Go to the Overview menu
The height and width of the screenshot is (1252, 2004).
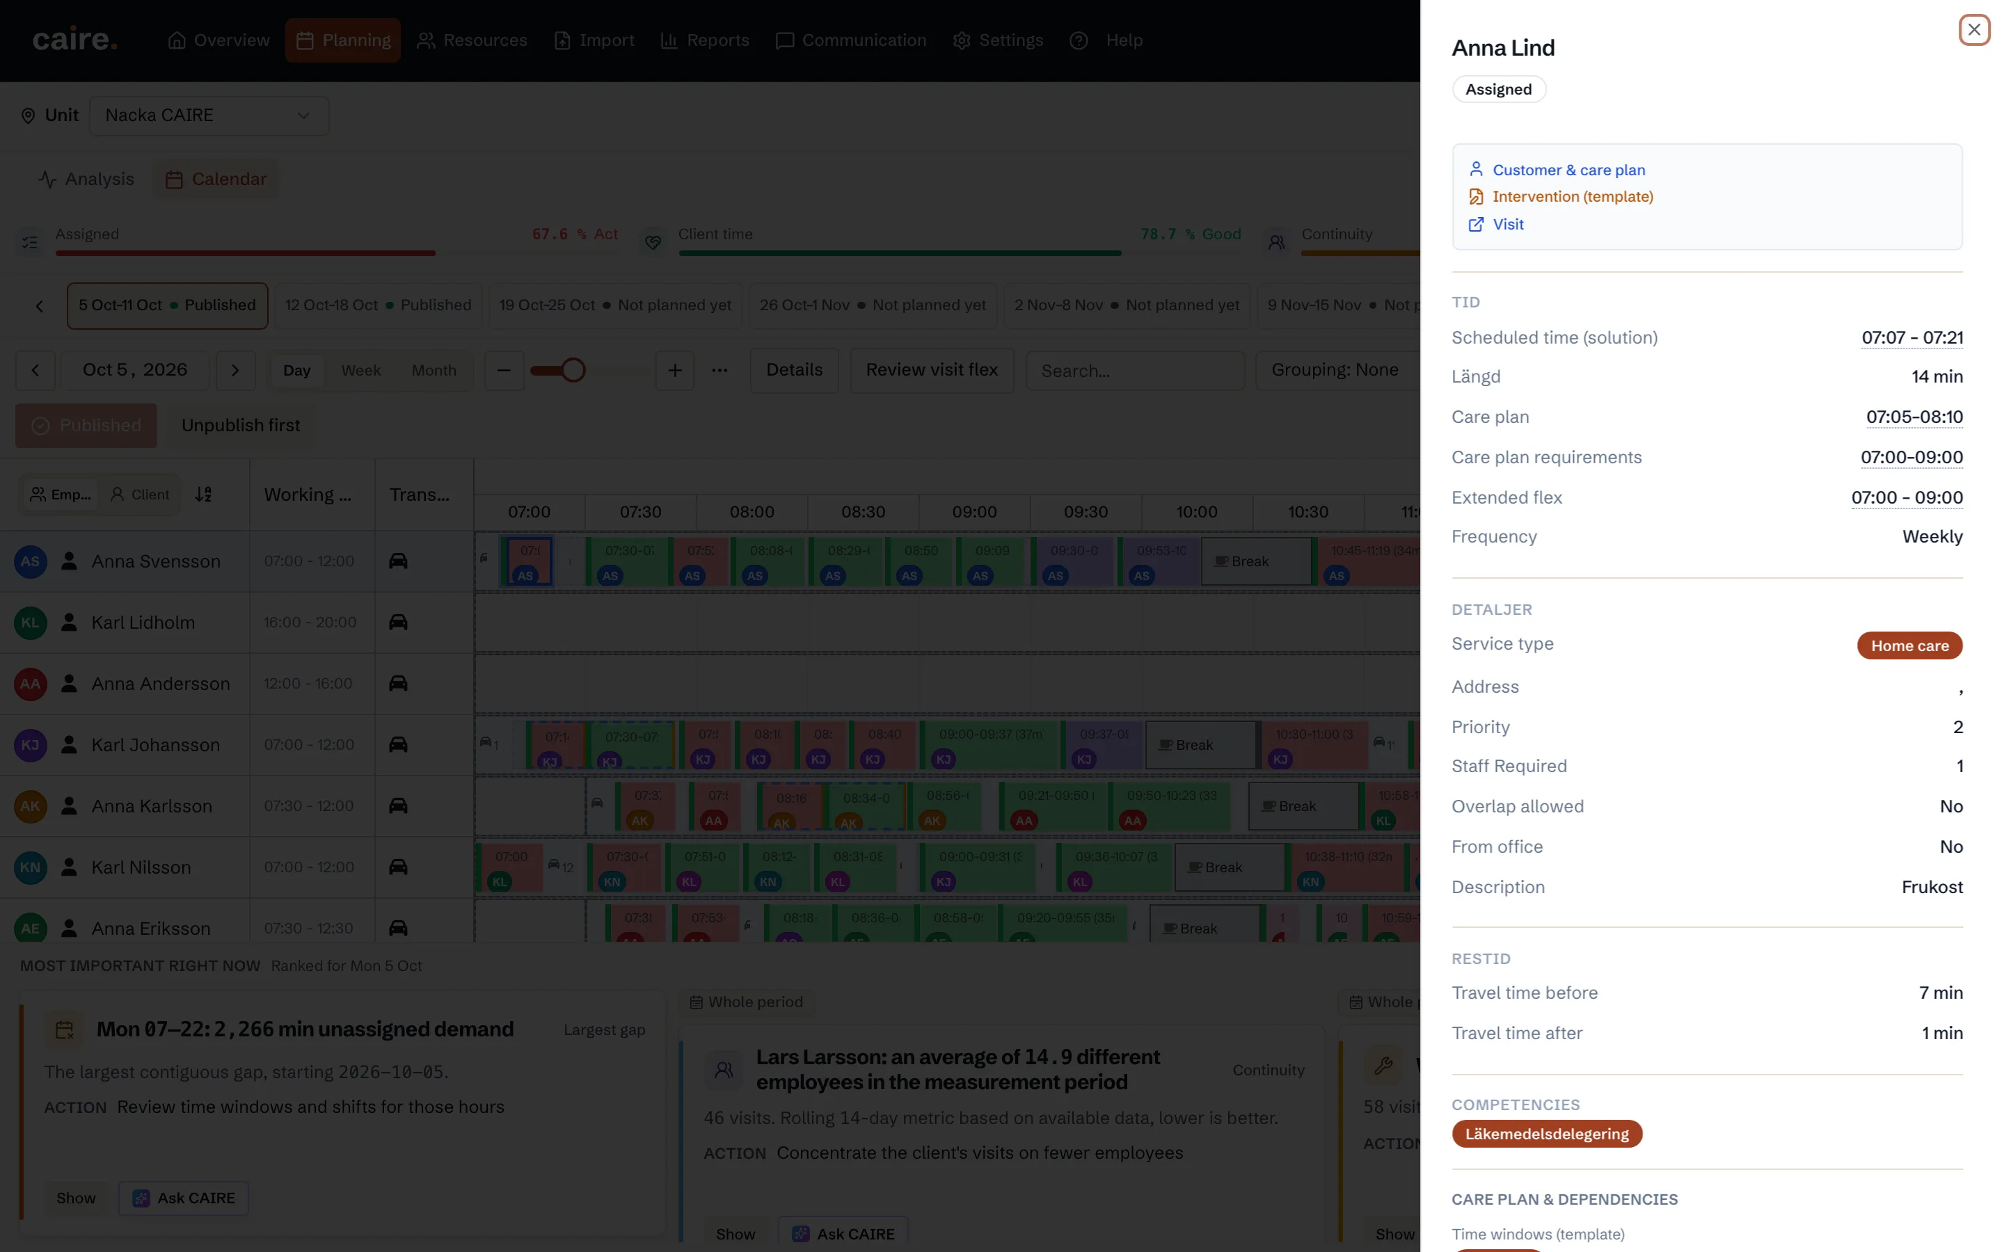tap(218, 40)
